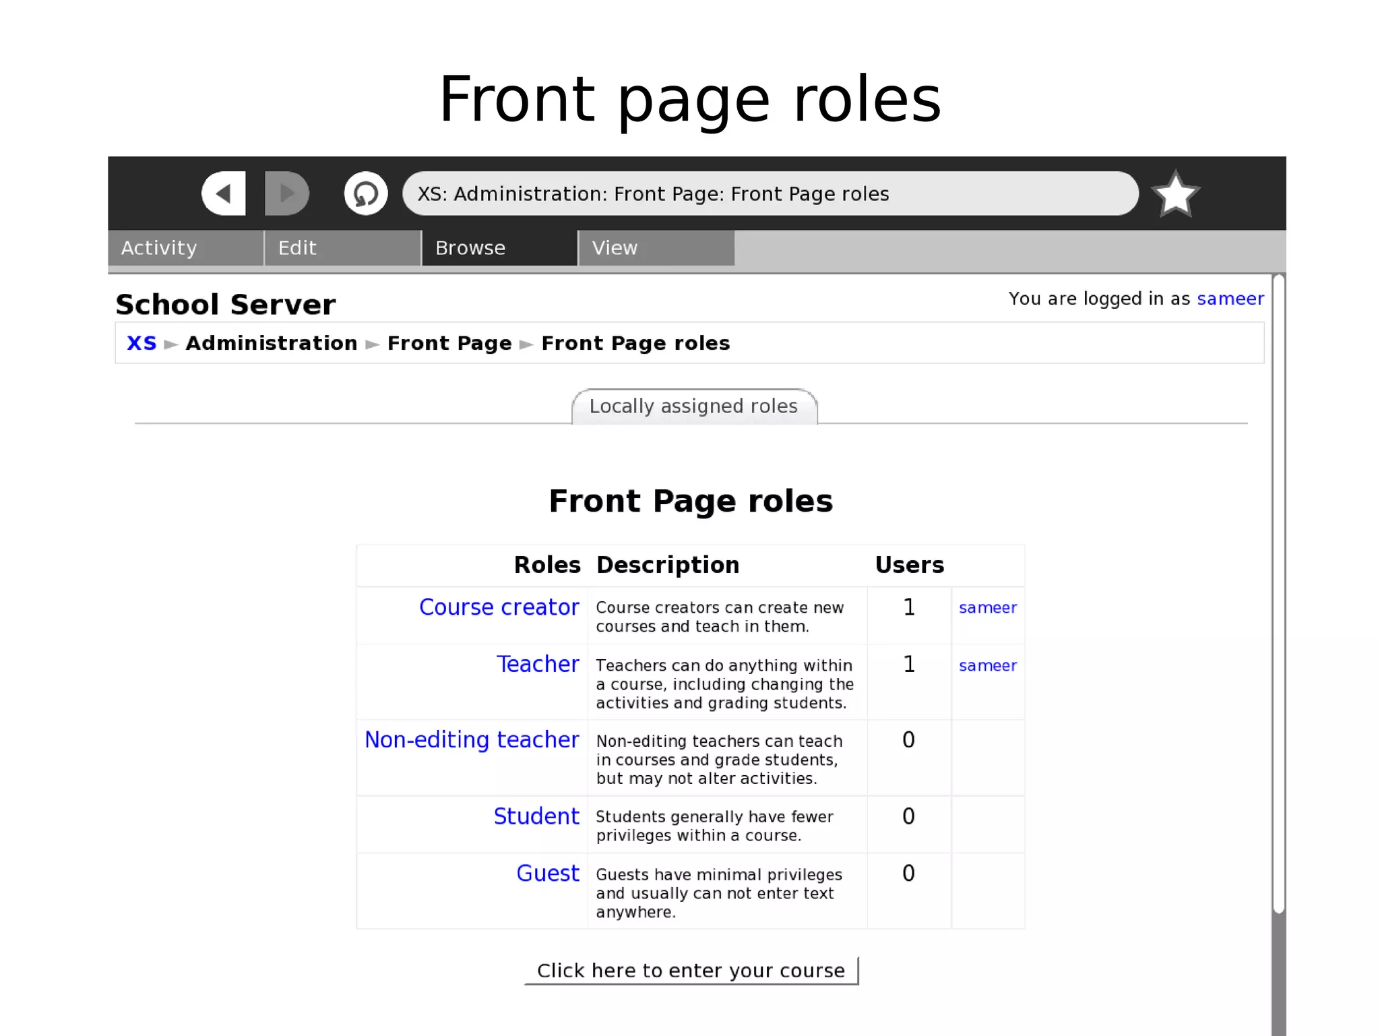Click the forward navigation arrow
The height and width of the screenshot is (1036, 1380).
coord(287,193)
